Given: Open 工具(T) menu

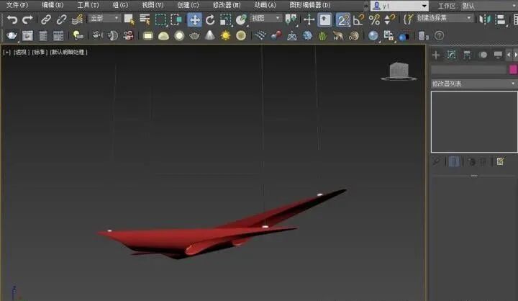Looking at the screenshot, I should pos(88,5).
